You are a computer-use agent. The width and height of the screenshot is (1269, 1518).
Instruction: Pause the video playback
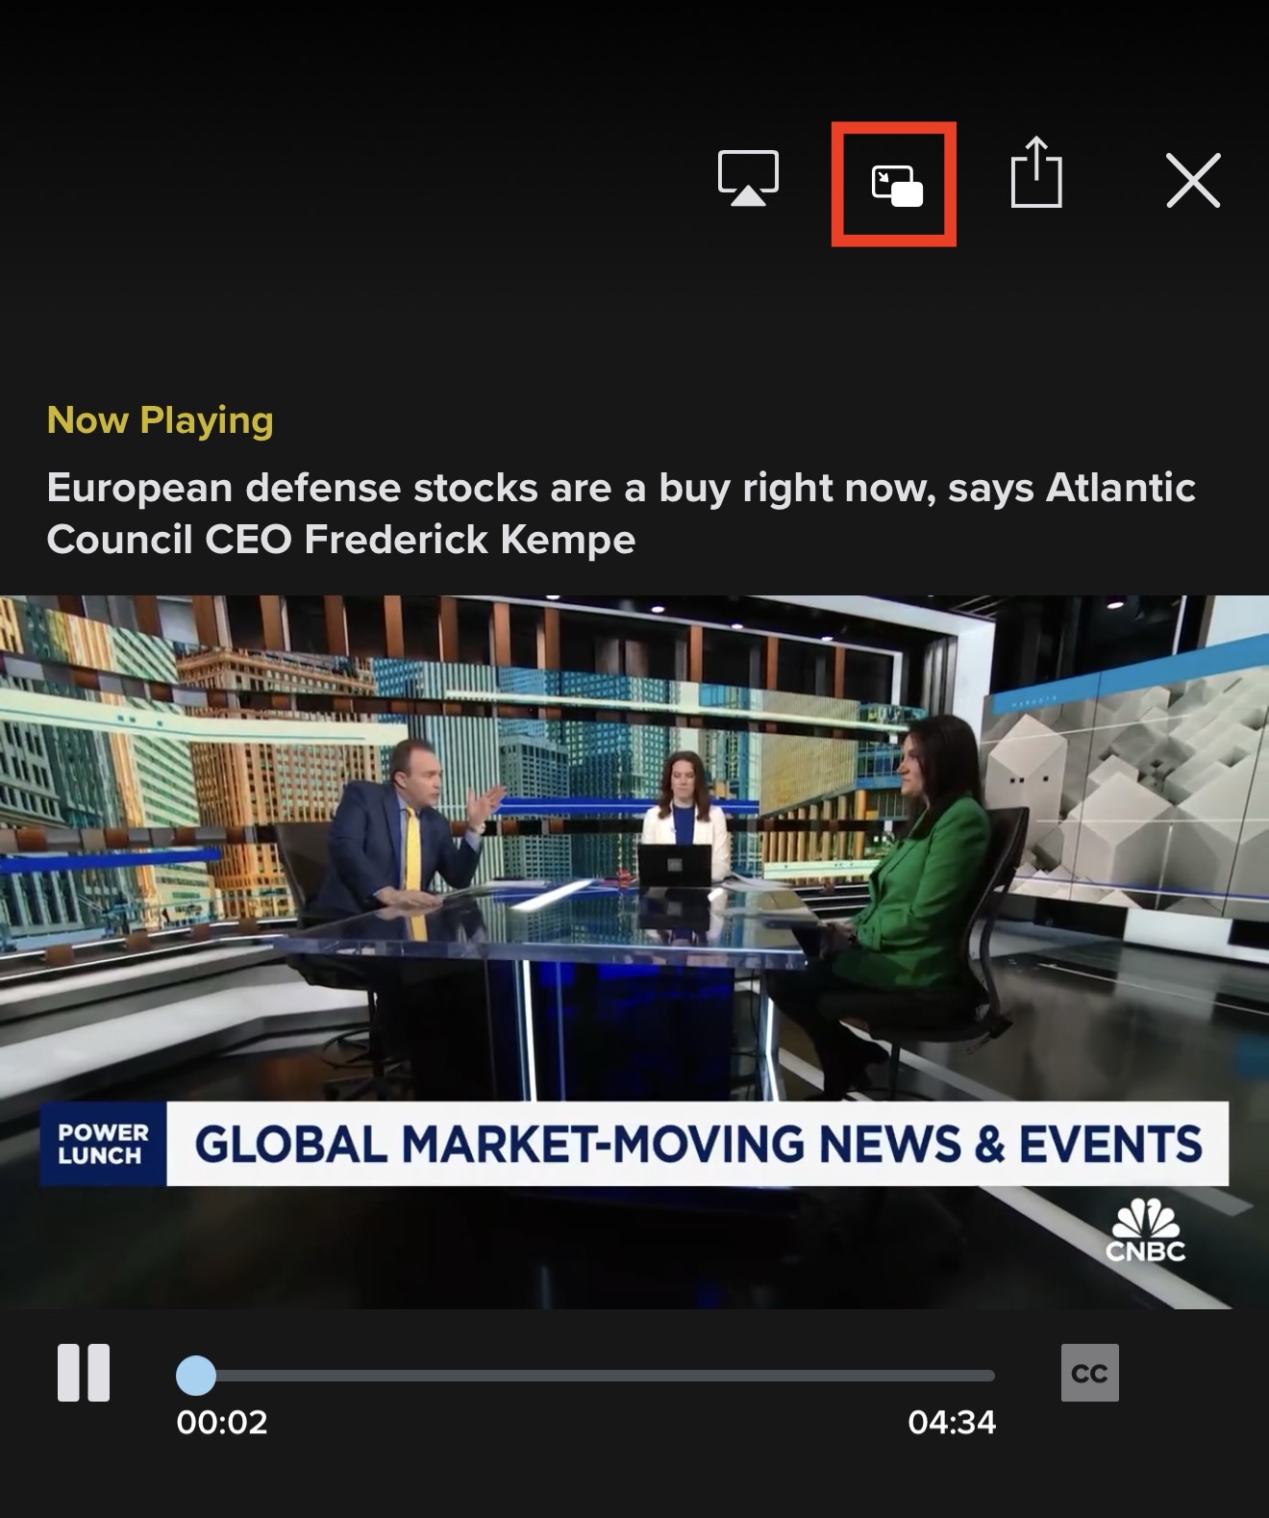(x=84, y=1373)
